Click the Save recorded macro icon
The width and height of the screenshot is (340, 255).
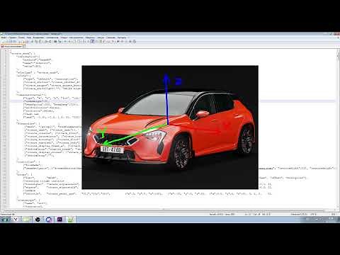tap(134, 41)
